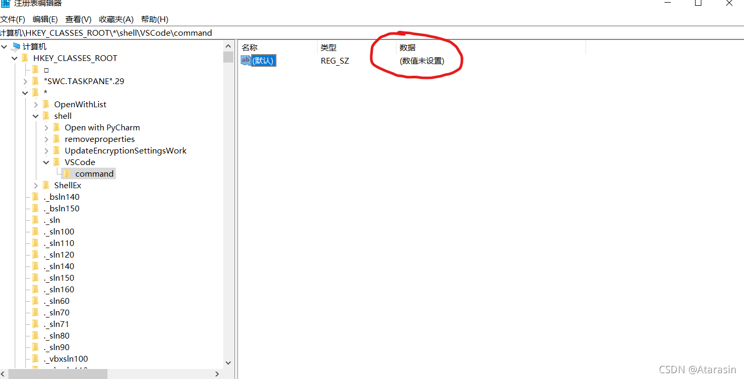Open the 查看(V) menu
Image resolution: width=744 pixels, height=379 pixels.
(78, 19)
